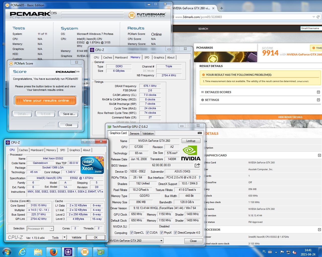Screen dimensions: 322x257
Task: Open the About tab in the memory CPU-Z window
Action: [171, 57]
